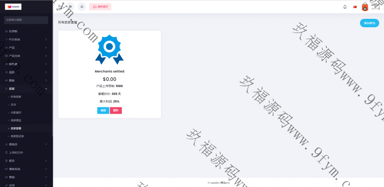This screenshot has height=187, width=384.
Task: Click the Lazada logo
Action: (13, 6)
